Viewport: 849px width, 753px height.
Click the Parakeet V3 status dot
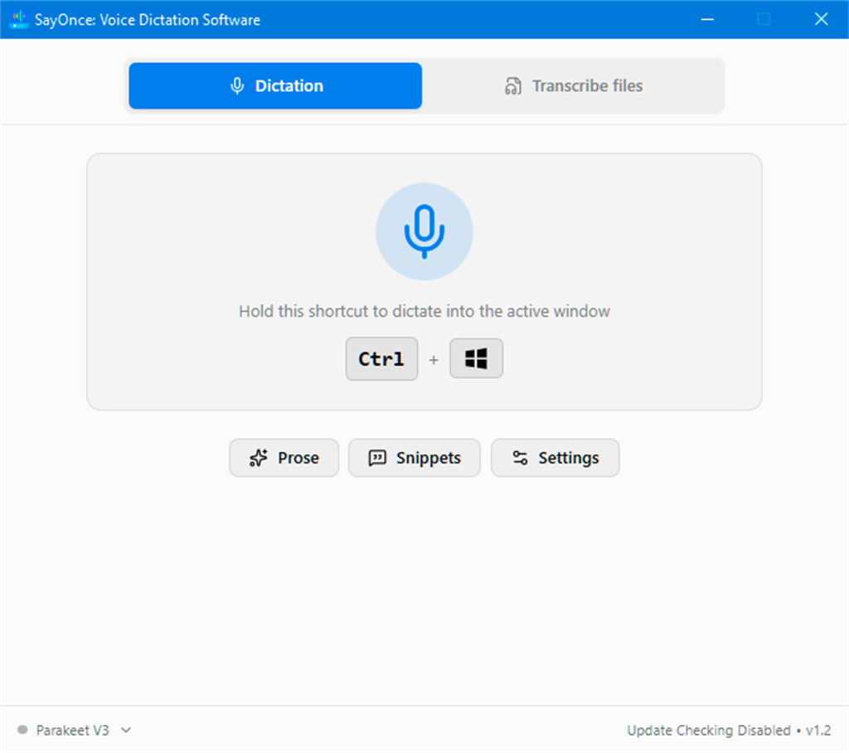point(22,730)
